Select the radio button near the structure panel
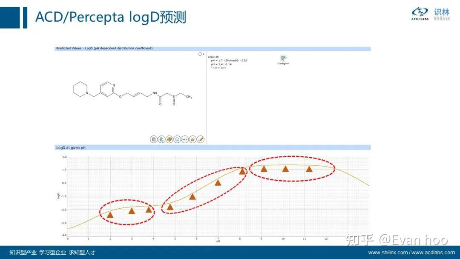This screenshot has width=460, height=259. pos(200,54)
